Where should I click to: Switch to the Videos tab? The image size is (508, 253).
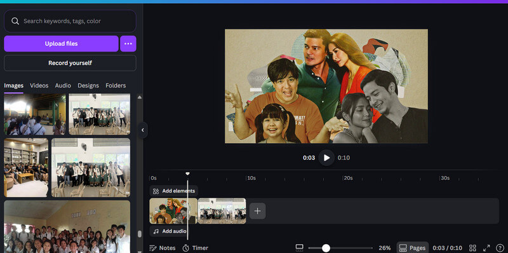(x=39, y=86)
